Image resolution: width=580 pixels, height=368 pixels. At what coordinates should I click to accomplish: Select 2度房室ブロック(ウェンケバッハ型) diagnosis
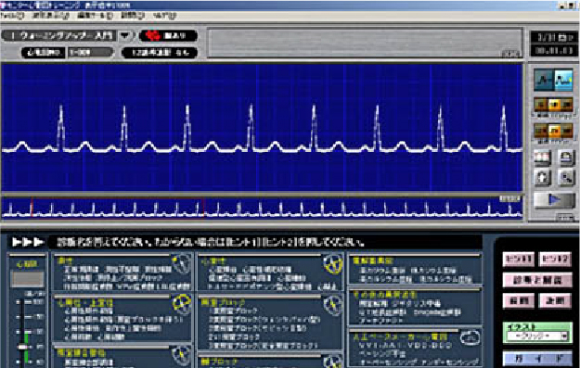pyautogui.click(x=264, y=320)
